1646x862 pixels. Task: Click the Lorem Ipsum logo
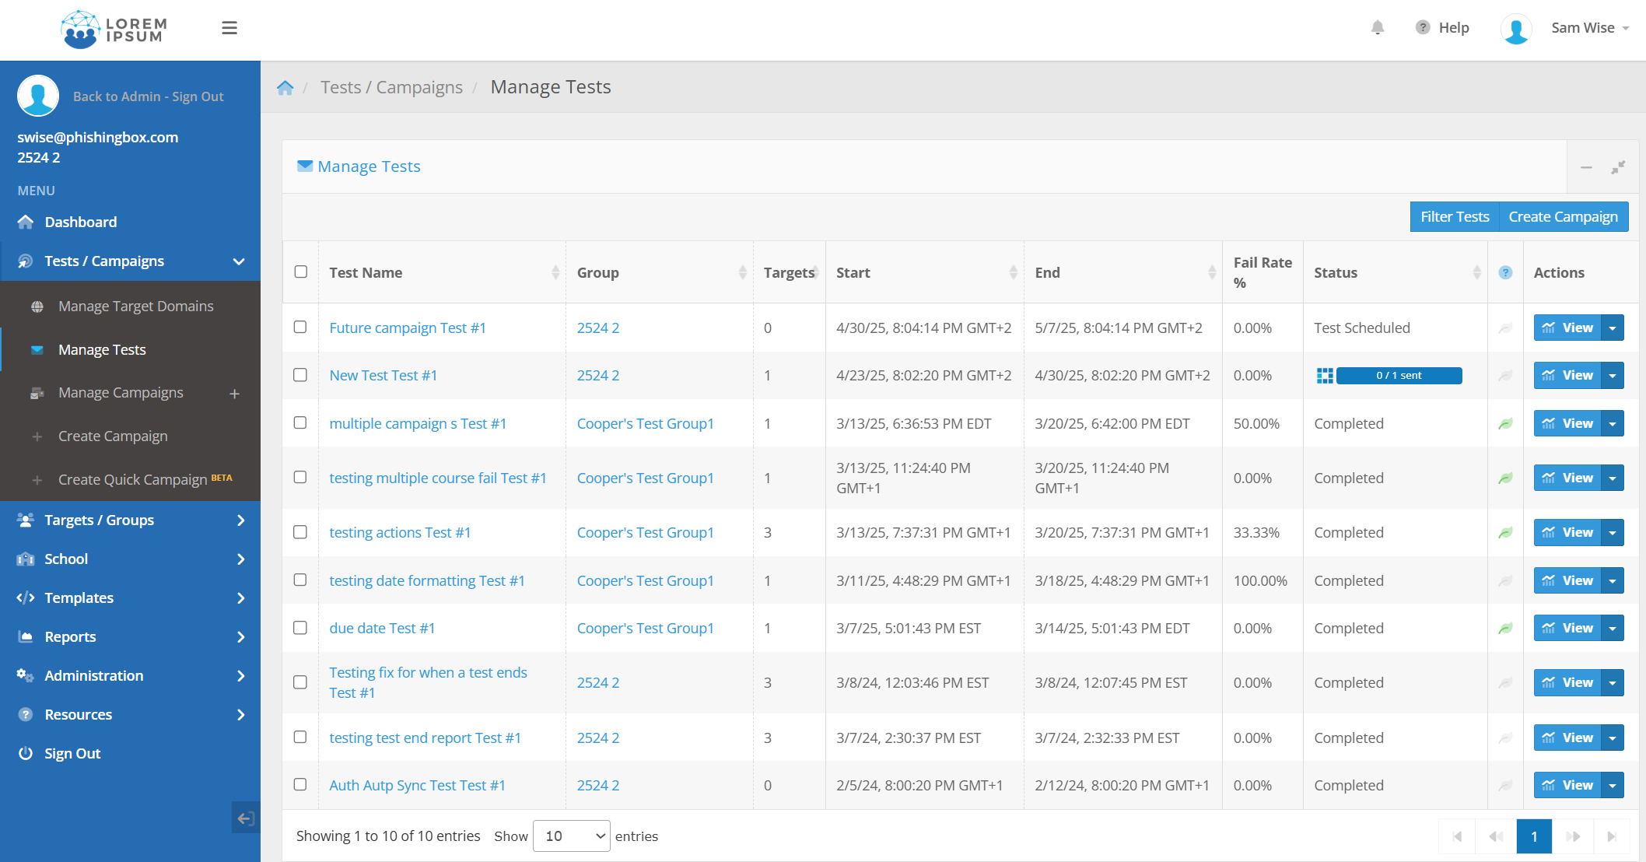pyautogui.click(x=114, y=30)
